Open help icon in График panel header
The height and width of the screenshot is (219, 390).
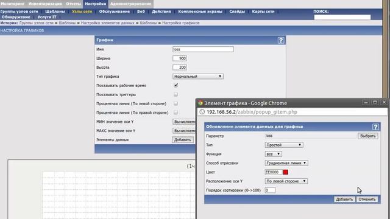281,40
